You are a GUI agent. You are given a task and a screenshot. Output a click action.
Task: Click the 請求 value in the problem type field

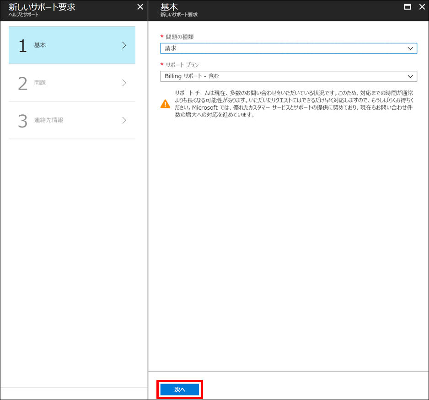click(169, 48)
